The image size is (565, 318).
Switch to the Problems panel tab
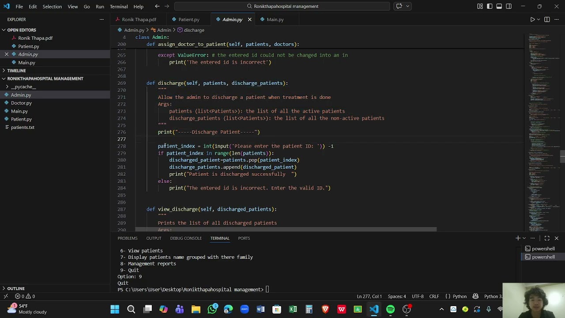(x=127, y=238)
